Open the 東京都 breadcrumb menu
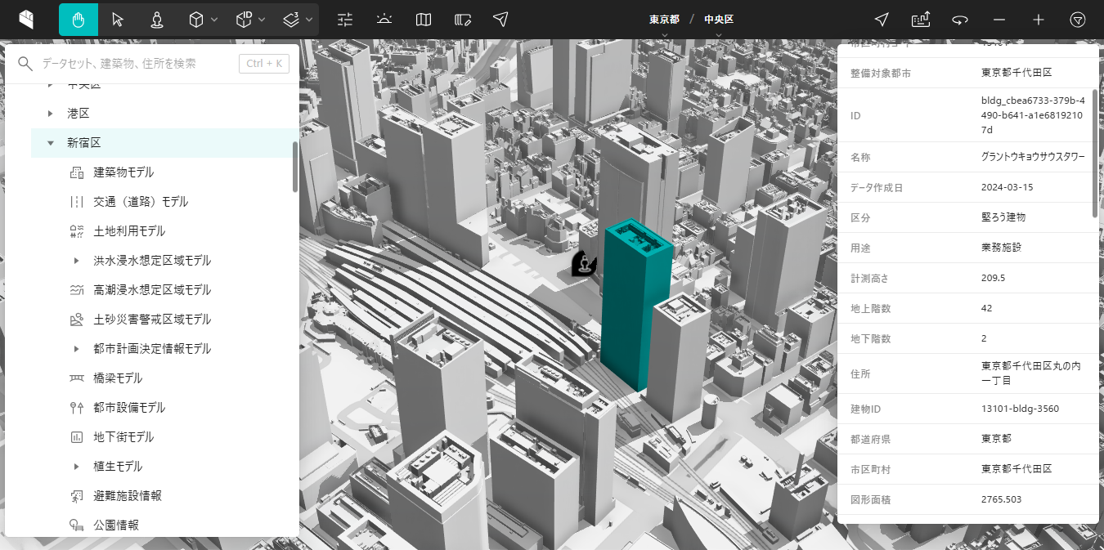 click(664, 19)
